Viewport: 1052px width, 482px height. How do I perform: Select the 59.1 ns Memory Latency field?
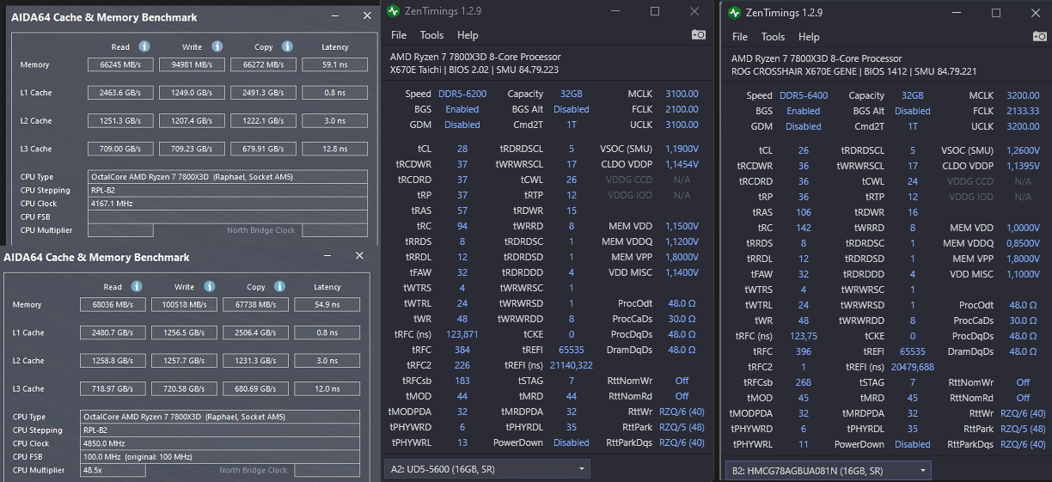[x=334, y=64]
